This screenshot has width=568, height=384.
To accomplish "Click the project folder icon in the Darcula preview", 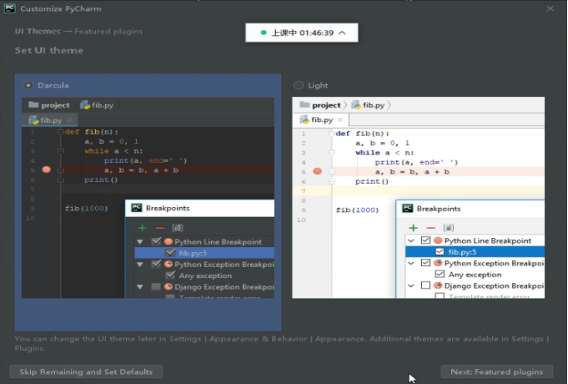I will pos(33,105).
